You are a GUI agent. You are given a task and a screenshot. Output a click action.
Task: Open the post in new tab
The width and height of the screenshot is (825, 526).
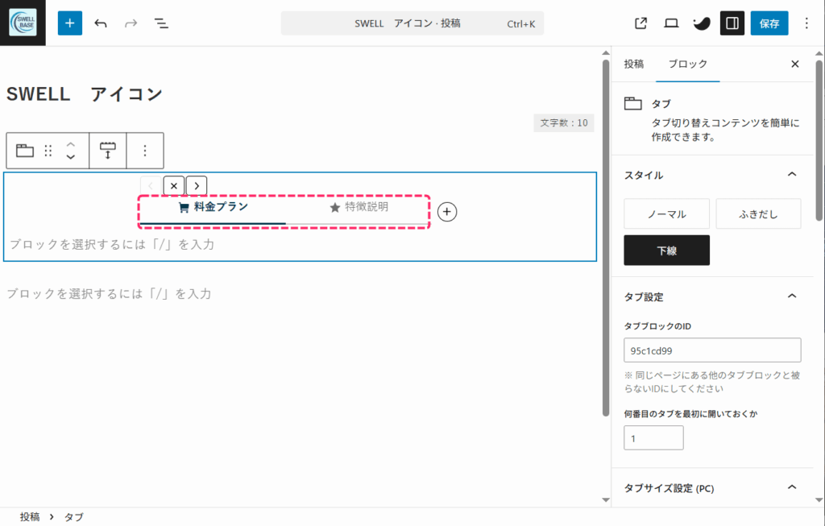[641, 23]
